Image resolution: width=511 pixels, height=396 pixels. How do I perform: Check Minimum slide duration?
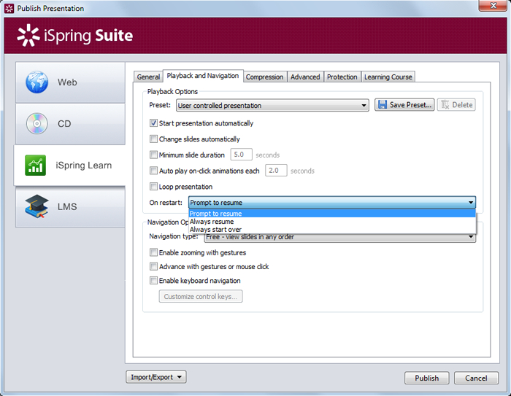pos(153,155)
